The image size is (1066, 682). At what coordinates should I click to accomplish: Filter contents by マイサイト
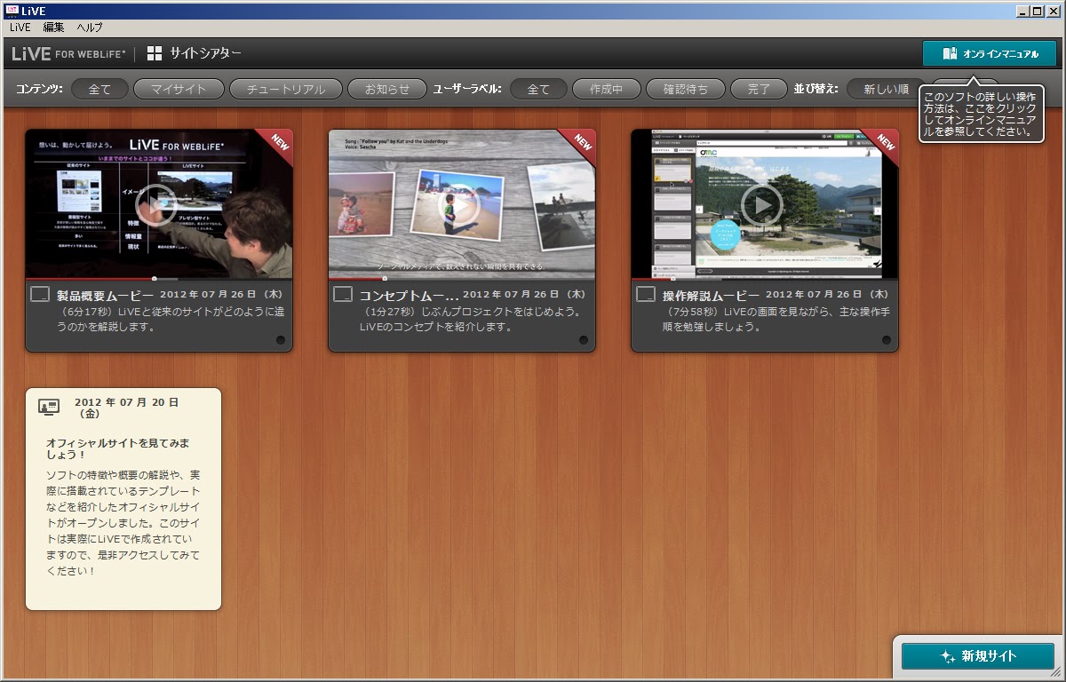click(x=179, y=89)
